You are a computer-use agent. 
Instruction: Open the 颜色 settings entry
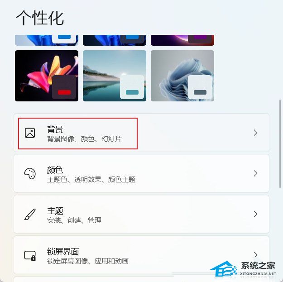[x=141, y=173]
